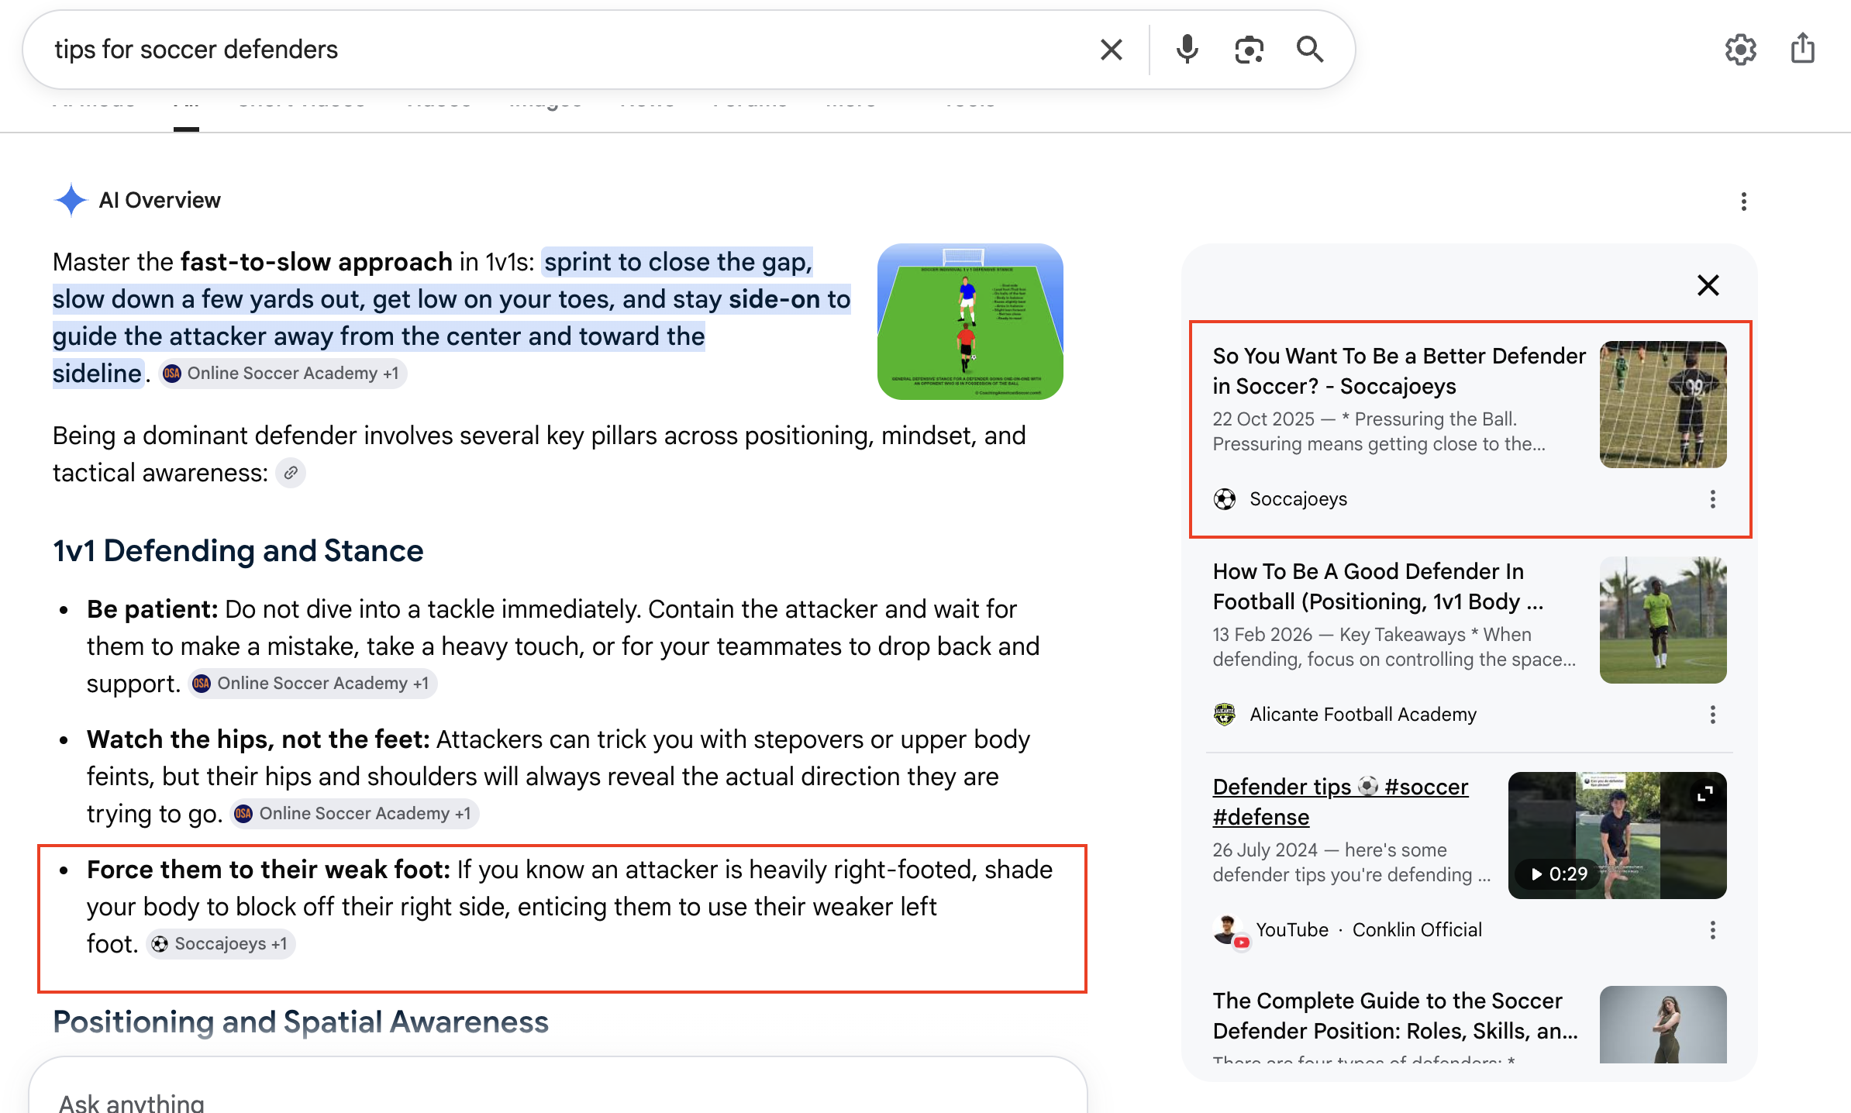Image resolution: width=1851 pixels, height=1113 pixels.
Task: Click the share icon at top right
Action: coord(1803,48)
